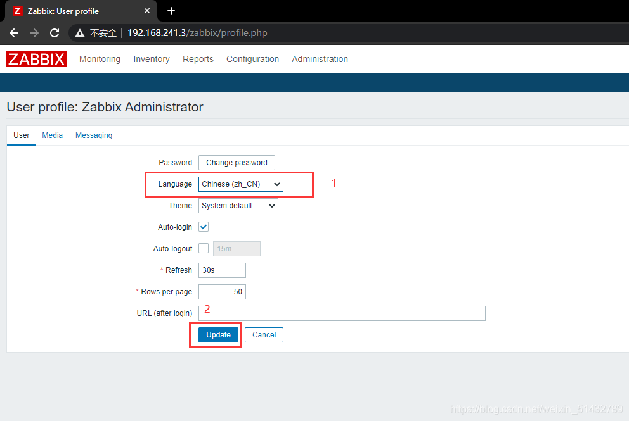Open the Inventory menu
This screenshot has height=421, width=629.
(x=152, y=59)
